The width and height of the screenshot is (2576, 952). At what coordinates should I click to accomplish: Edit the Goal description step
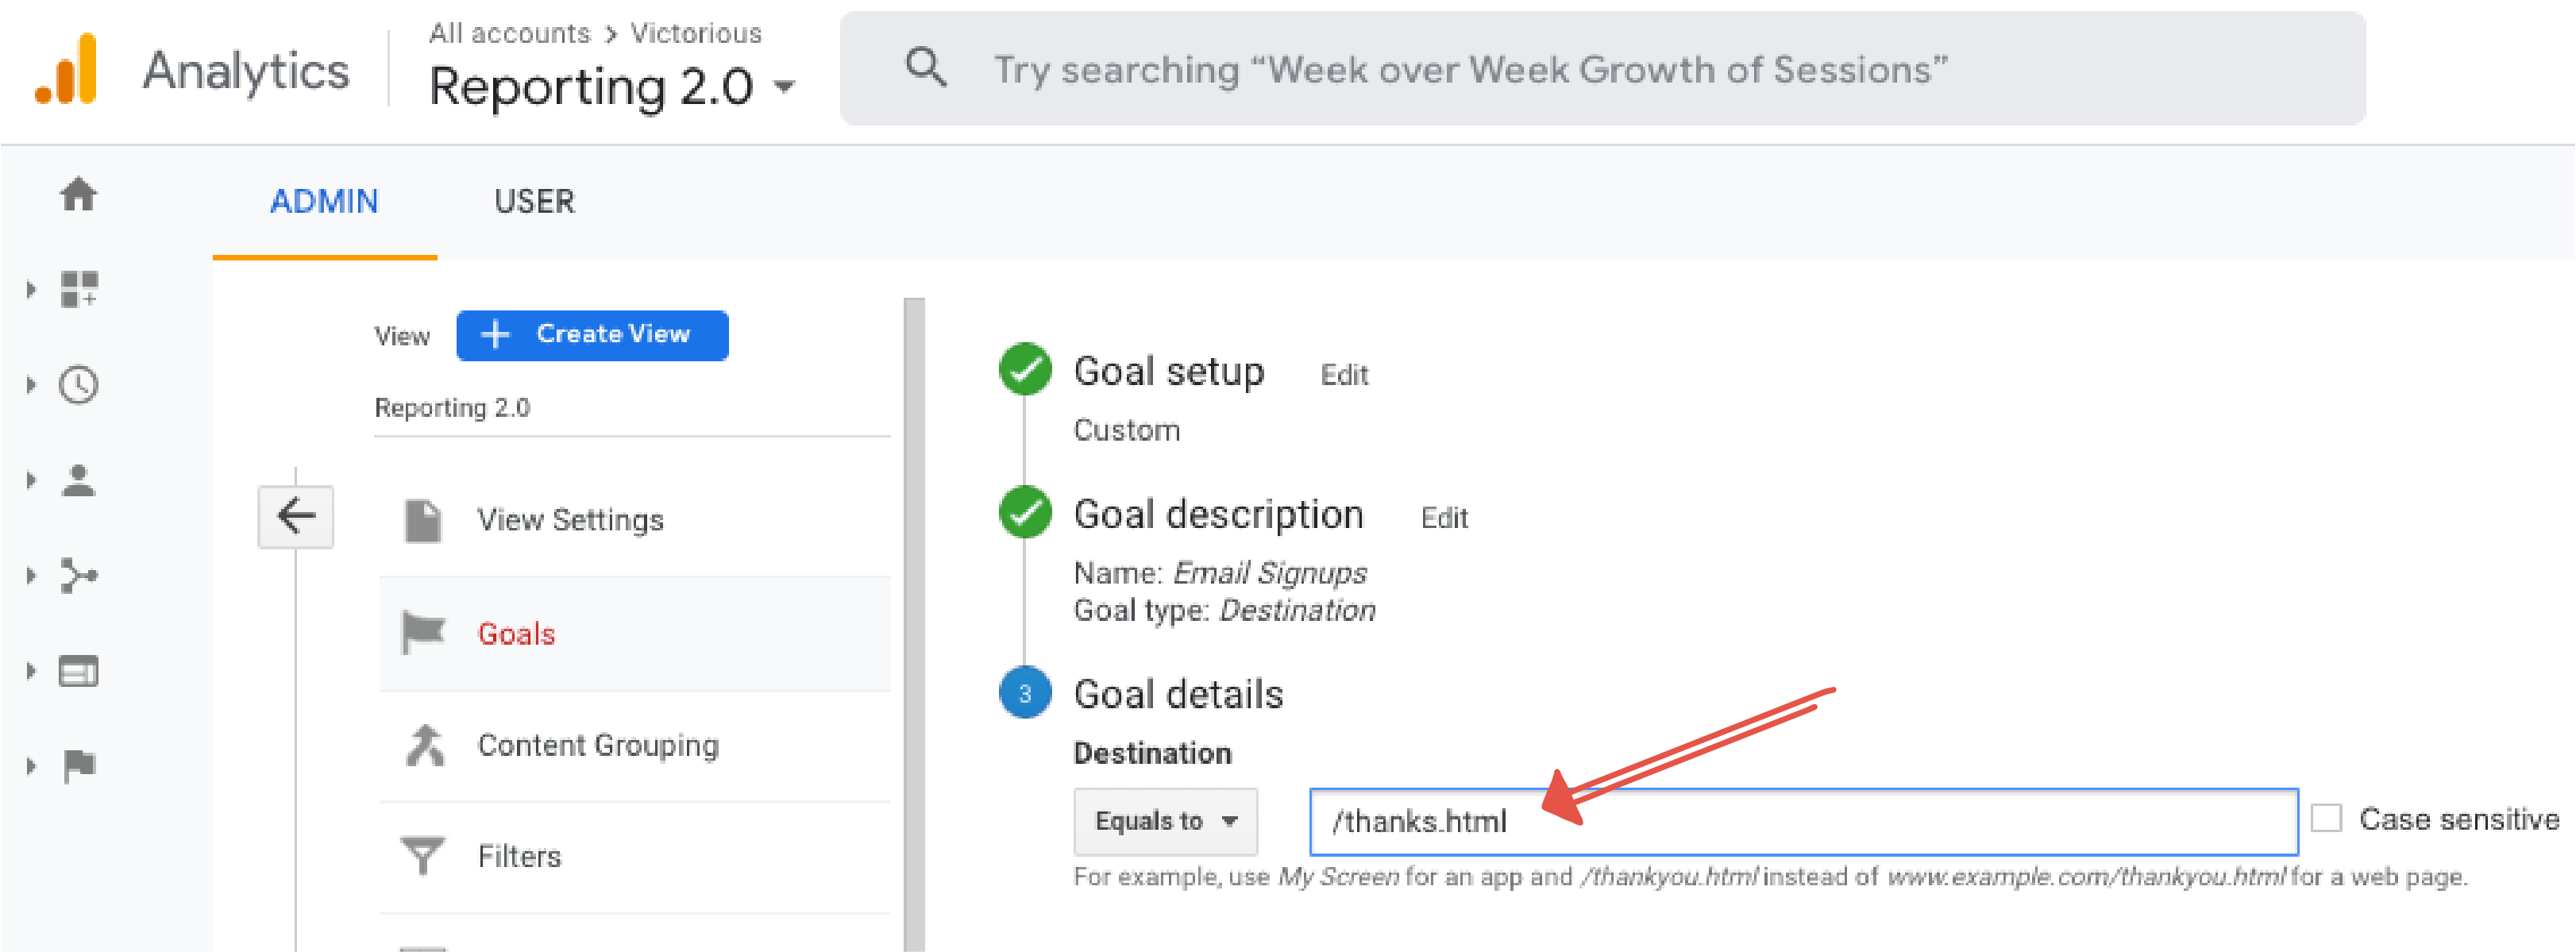[1444, 518]
